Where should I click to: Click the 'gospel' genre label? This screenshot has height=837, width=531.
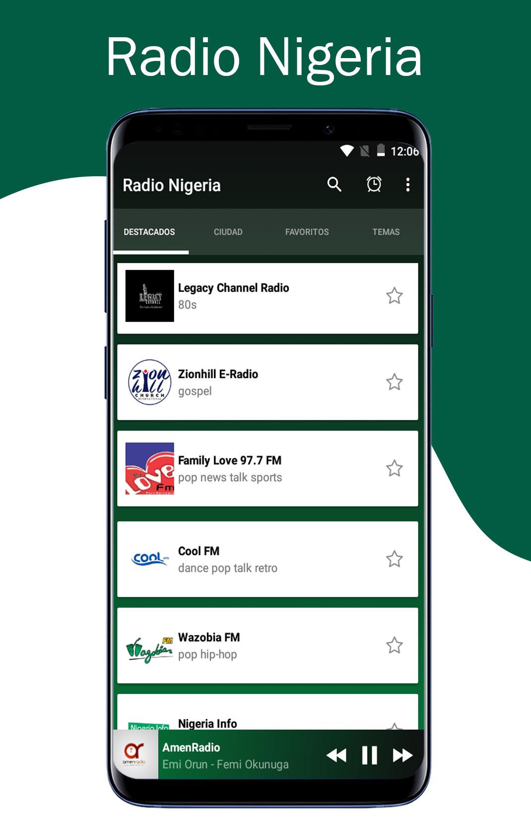point(195,392)
